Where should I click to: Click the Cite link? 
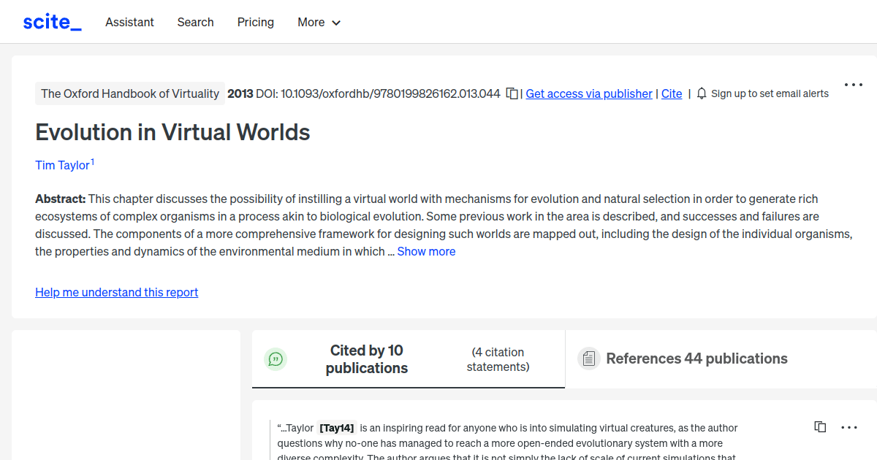(672, 93)
